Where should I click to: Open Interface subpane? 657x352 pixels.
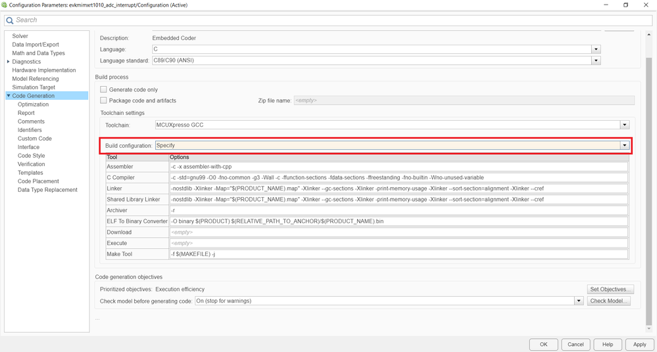point(28,147)
